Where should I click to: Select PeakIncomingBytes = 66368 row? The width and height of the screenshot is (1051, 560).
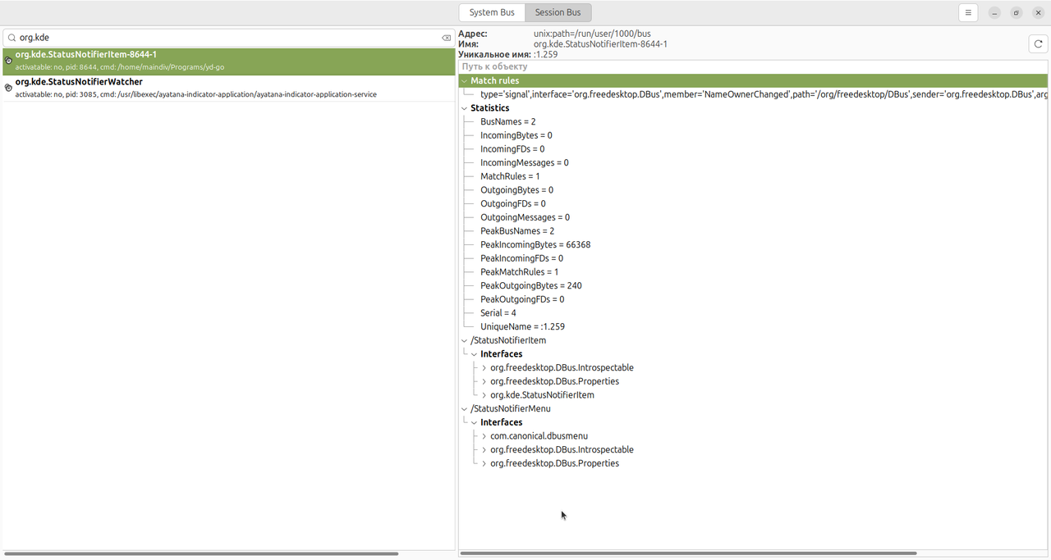(753, 244)
